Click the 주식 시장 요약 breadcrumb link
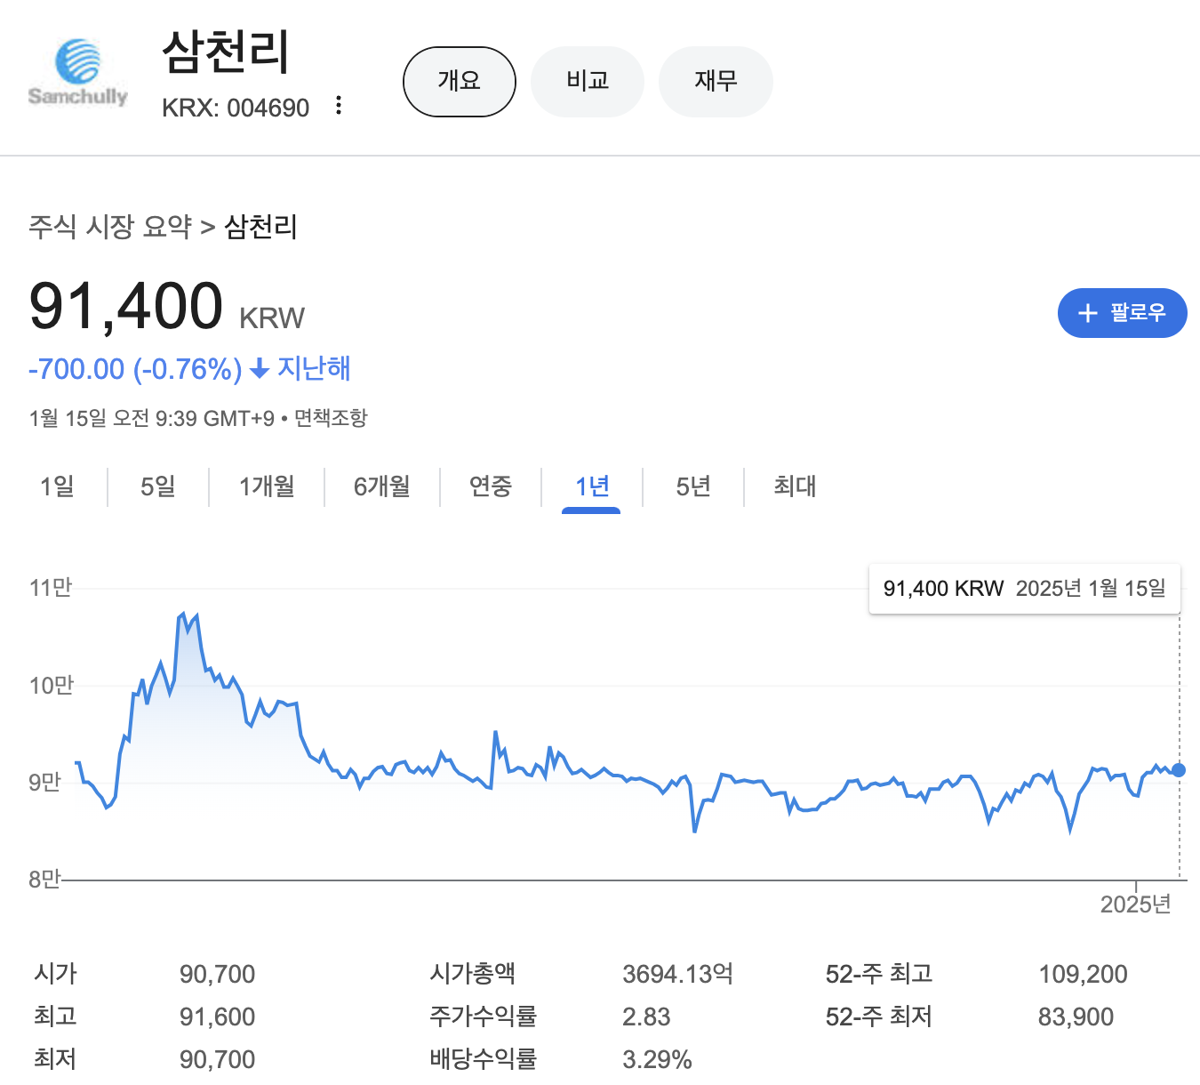 pos(110,227)
